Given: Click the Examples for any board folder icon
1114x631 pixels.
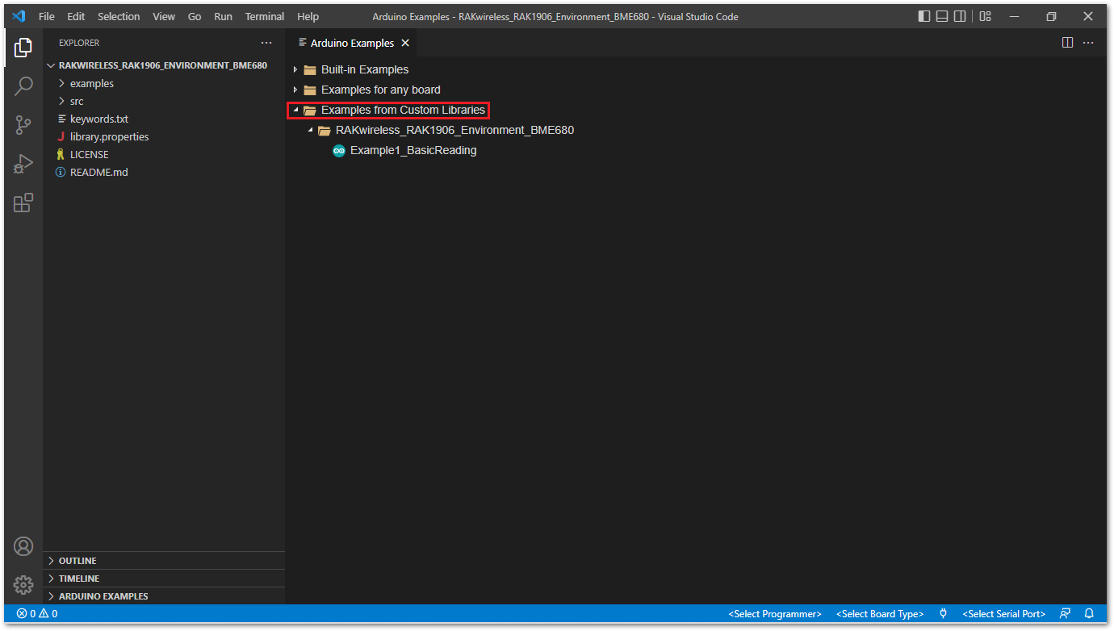Looking at the screenshot, I should click(x=309, y=90).
